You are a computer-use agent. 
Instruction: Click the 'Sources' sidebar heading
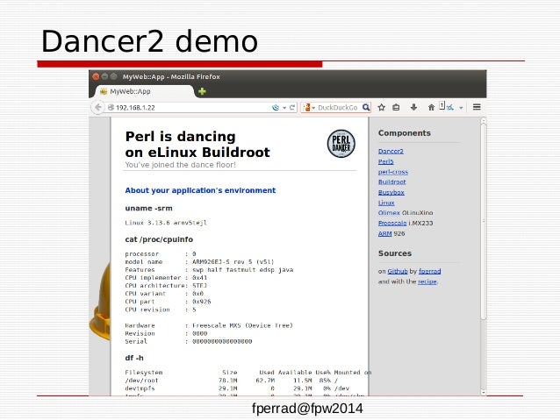pos(395,253)
